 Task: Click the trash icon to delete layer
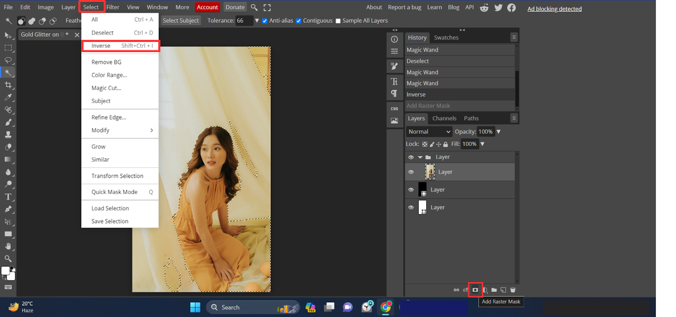click(513, 290)
